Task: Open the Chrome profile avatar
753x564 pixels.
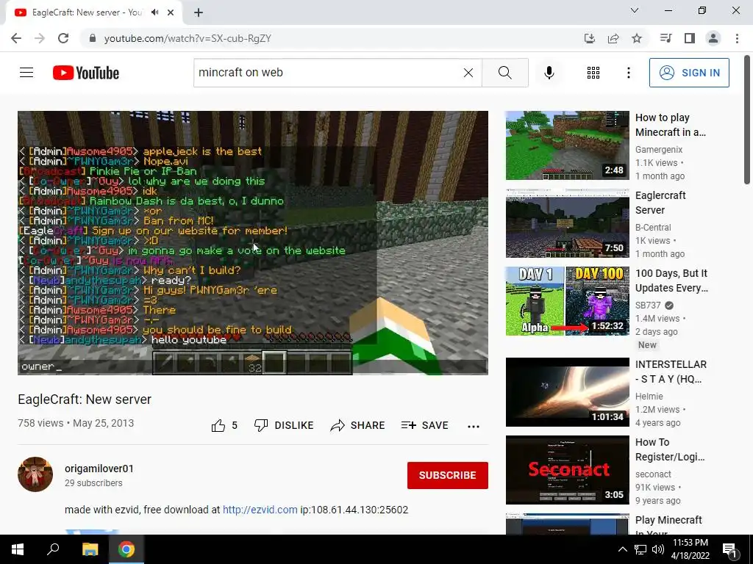Action: click(713, 38)
